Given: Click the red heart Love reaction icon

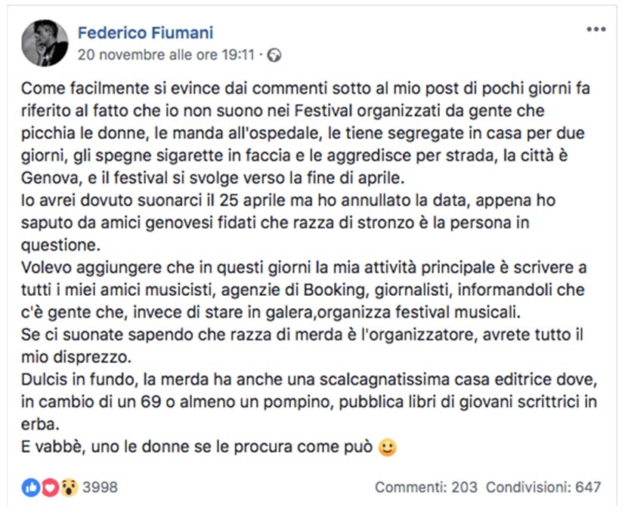Looking at the screenshot, I should click(x=50, y=487).
